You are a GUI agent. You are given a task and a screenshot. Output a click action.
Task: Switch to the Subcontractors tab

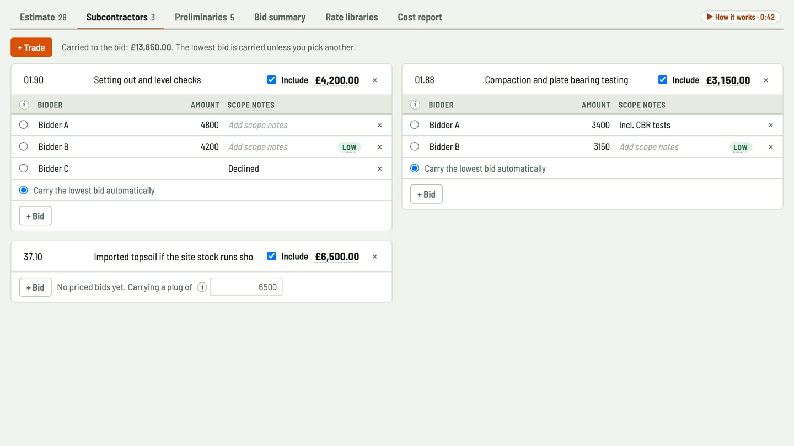pyautogui.click(x=120, y=17)
